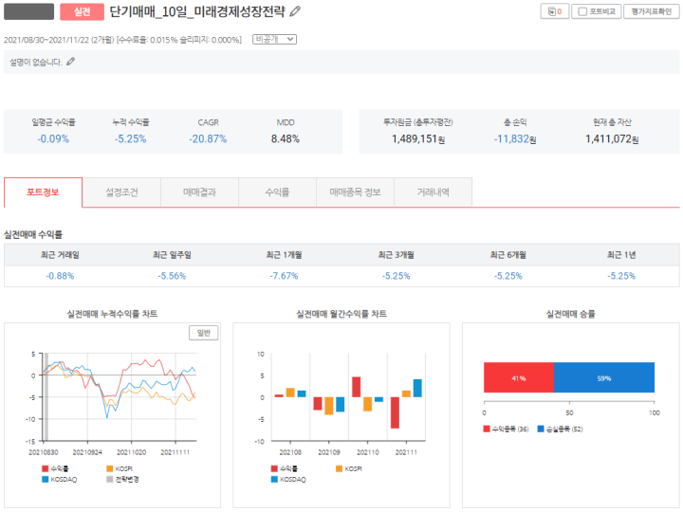The width and height of the screenshot is (683, 512).
Task: View the 거래내역 tab
Action: [x=433, y=192]
